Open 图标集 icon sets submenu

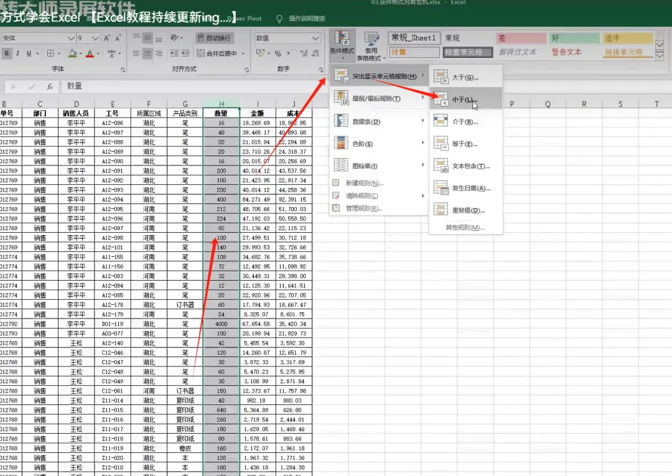[379, 166]
